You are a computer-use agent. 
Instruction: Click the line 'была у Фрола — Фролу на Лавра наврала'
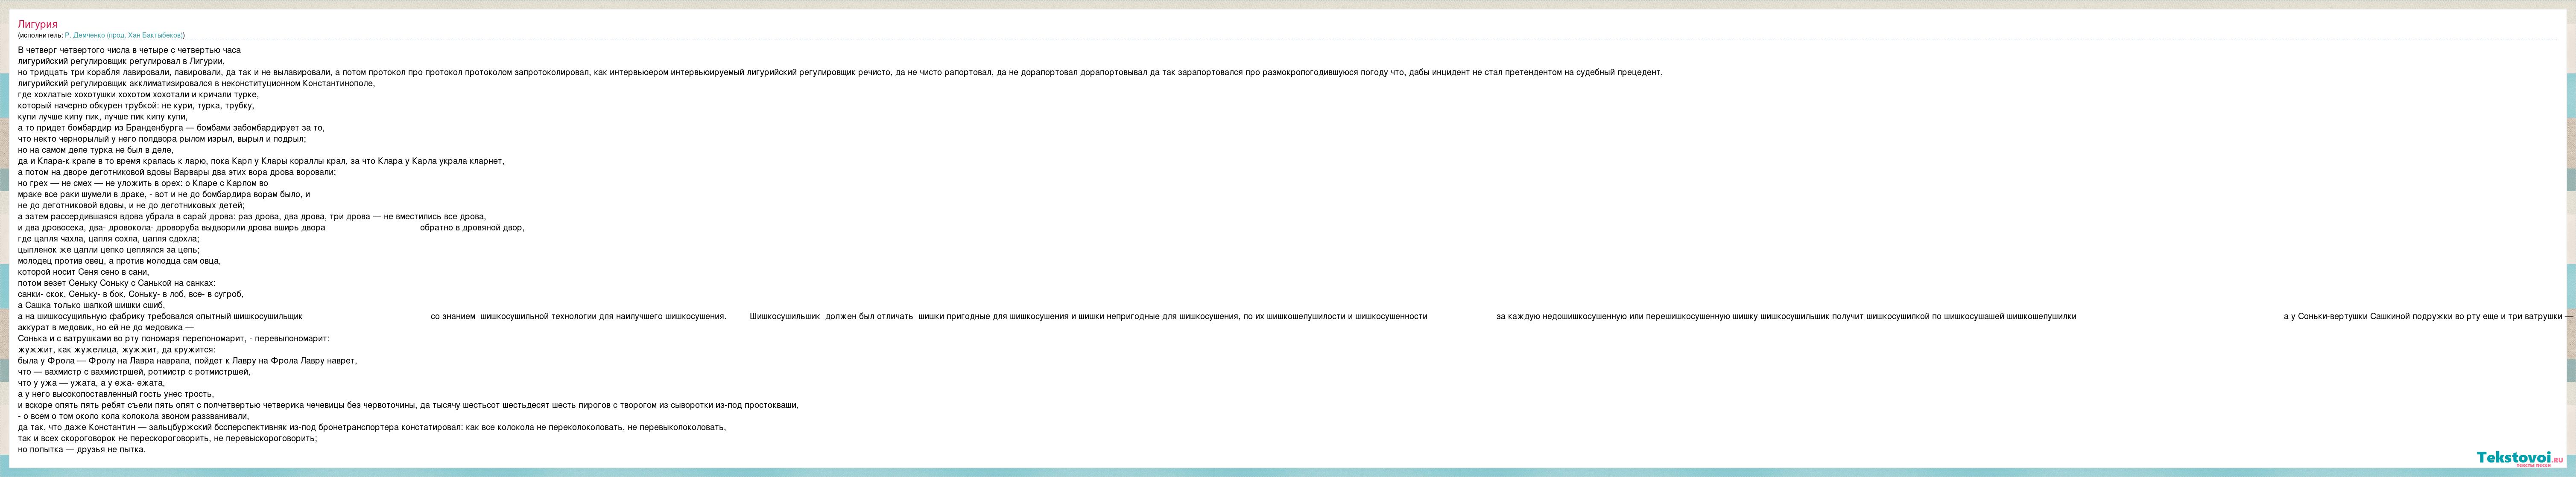tap(187, 360)
